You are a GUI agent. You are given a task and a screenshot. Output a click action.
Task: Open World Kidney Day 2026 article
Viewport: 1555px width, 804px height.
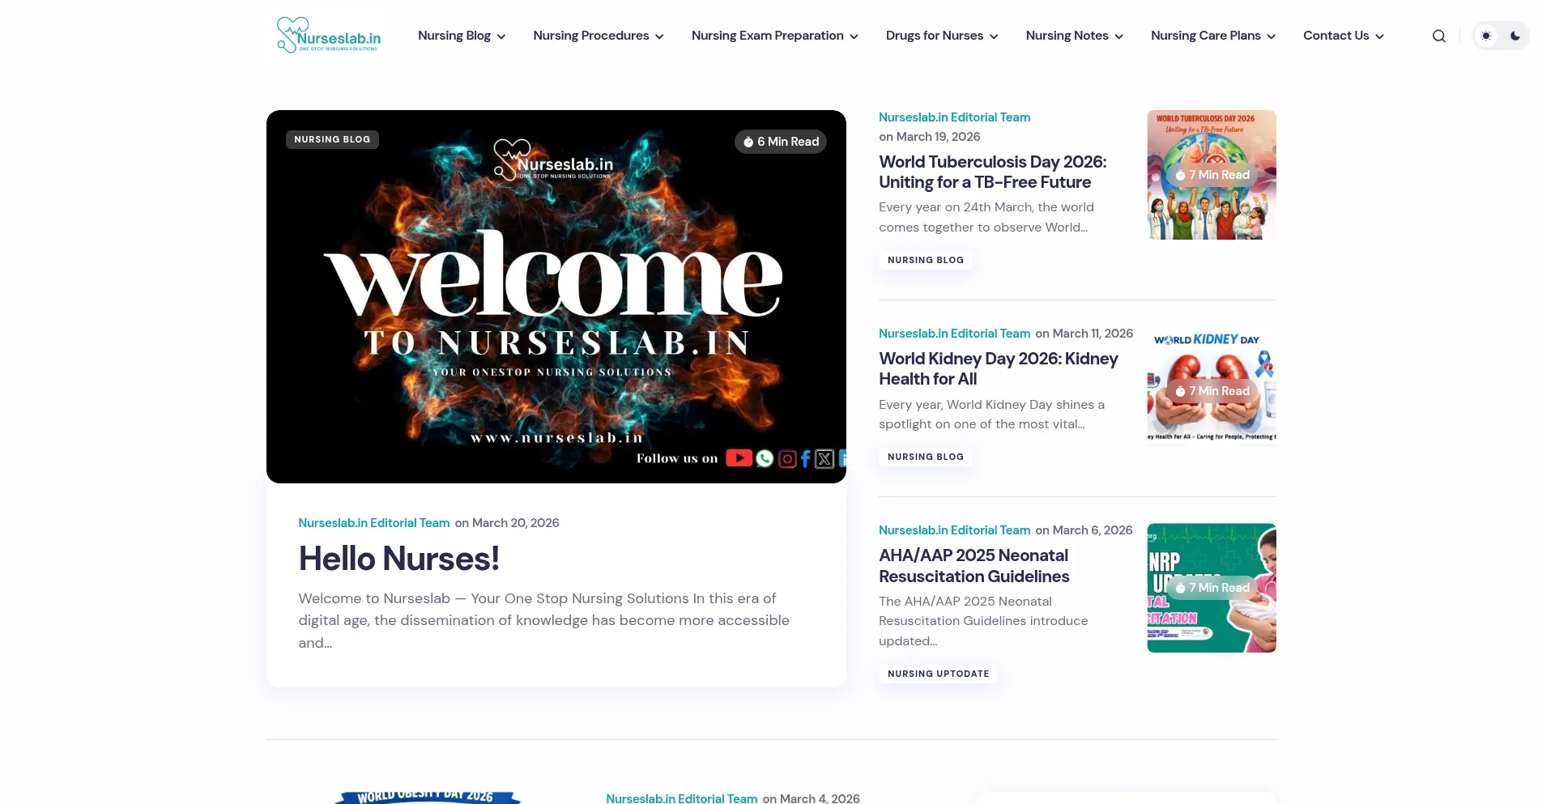(x=999, y=368)
